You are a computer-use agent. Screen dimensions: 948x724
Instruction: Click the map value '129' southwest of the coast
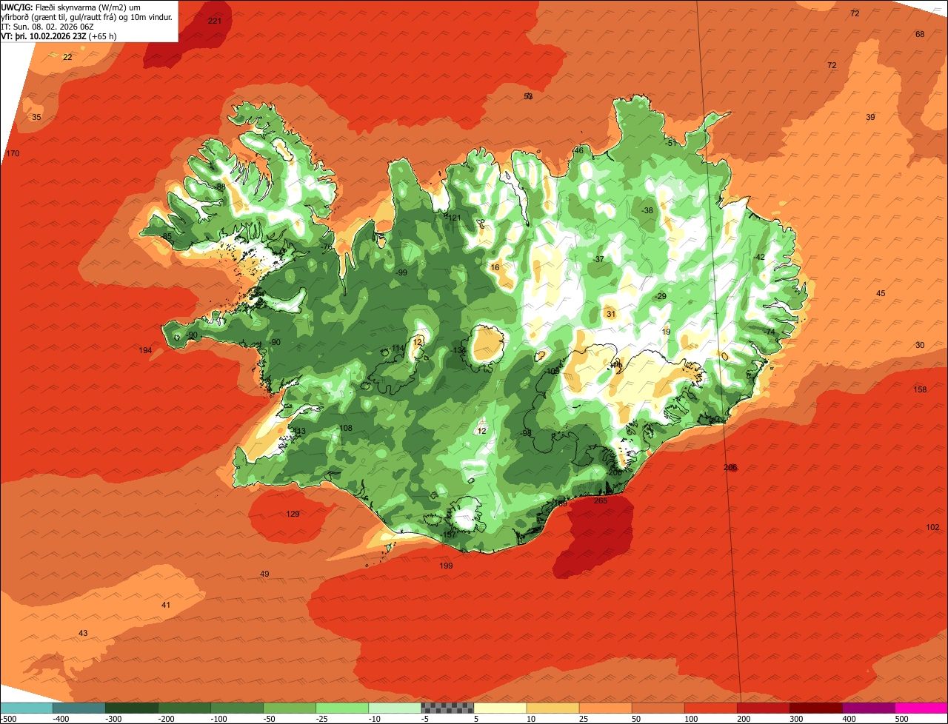[x=293, y=514]
